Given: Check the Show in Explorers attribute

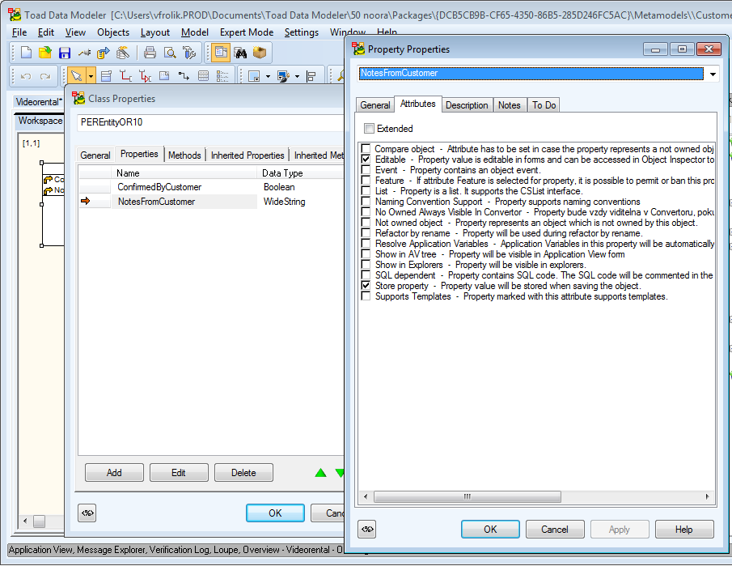Looking at the screenshot, I should tap(366, 265).
